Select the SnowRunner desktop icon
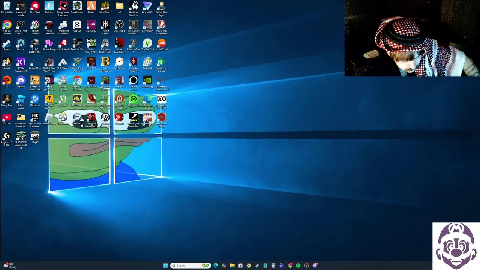The image size is (480, 270). pyautogui.click(x=77, y=8)
